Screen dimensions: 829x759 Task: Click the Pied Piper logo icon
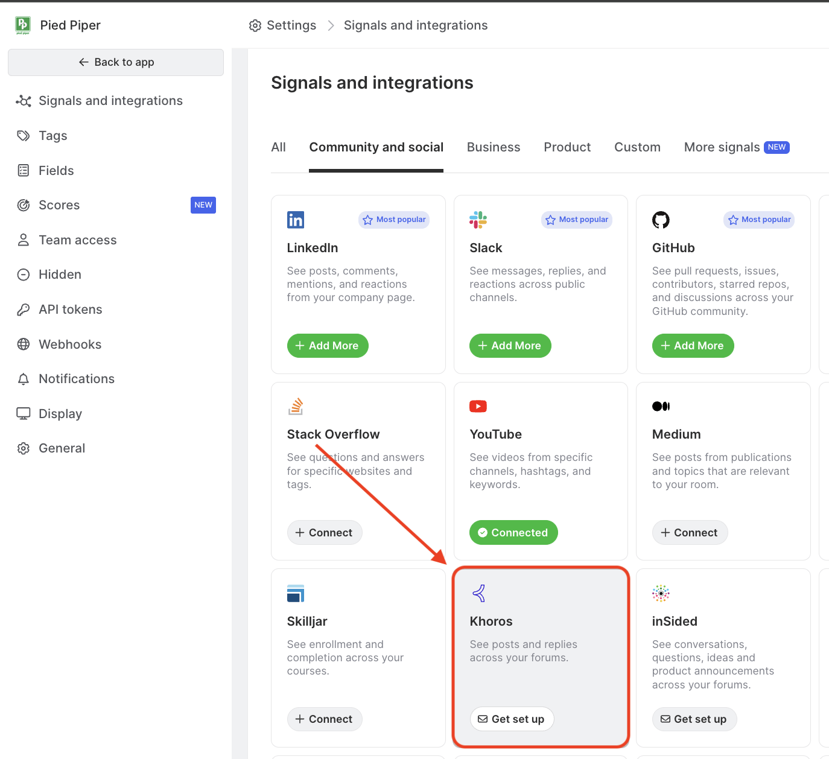(23, 25)
